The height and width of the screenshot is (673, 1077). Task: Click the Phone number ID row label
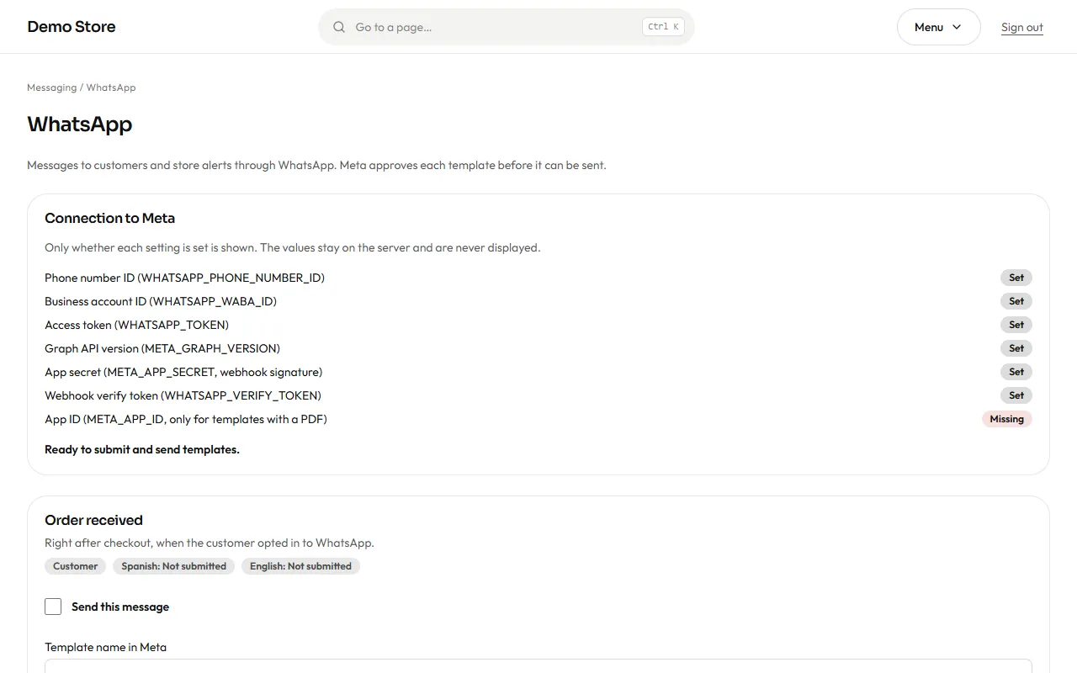tap(184, 278)
